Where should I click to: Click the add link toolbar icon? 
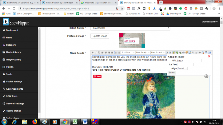180,53
